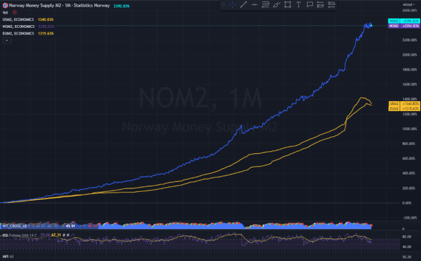Click the 1315.63% EUM2 value
The width and height of the screenshot is (421, 261).
pos(45,33)
